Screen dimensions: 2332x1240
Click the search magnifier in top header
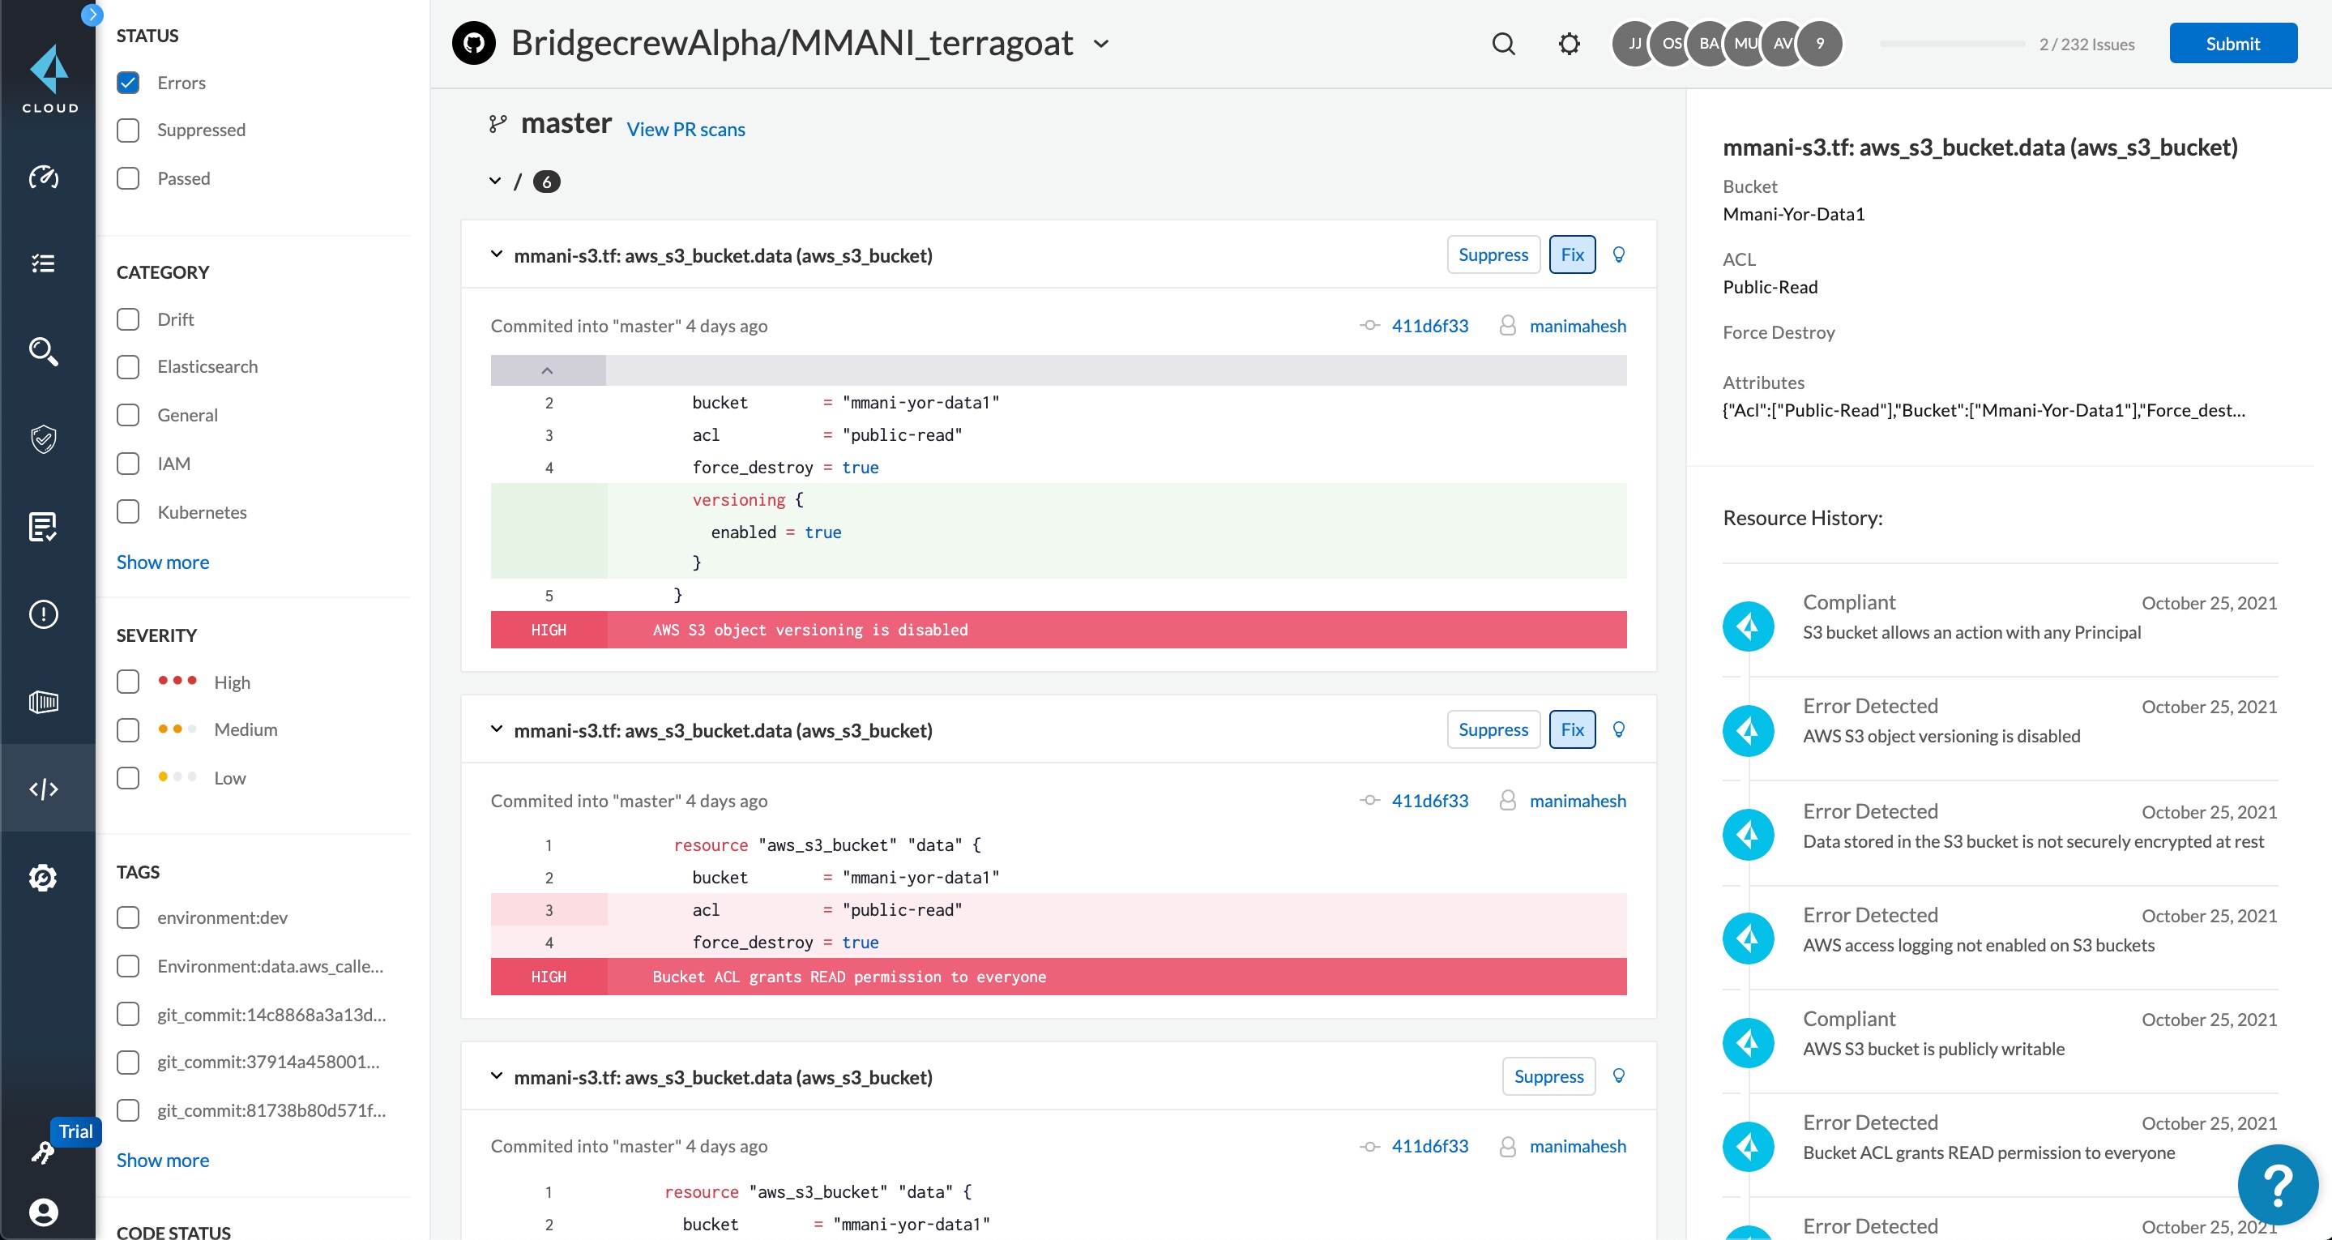pyautogui.click(x=1503, y=44)
